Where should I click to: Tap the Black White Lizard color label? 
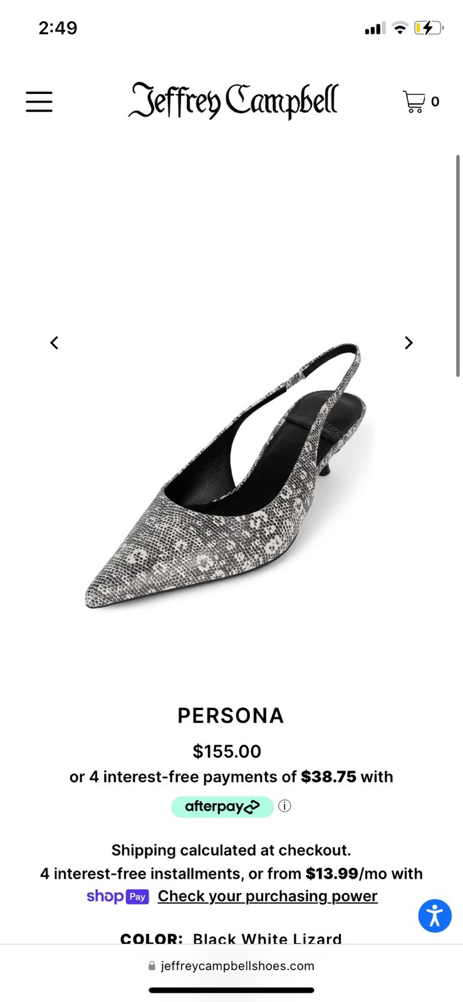click(x=268, y=938)
